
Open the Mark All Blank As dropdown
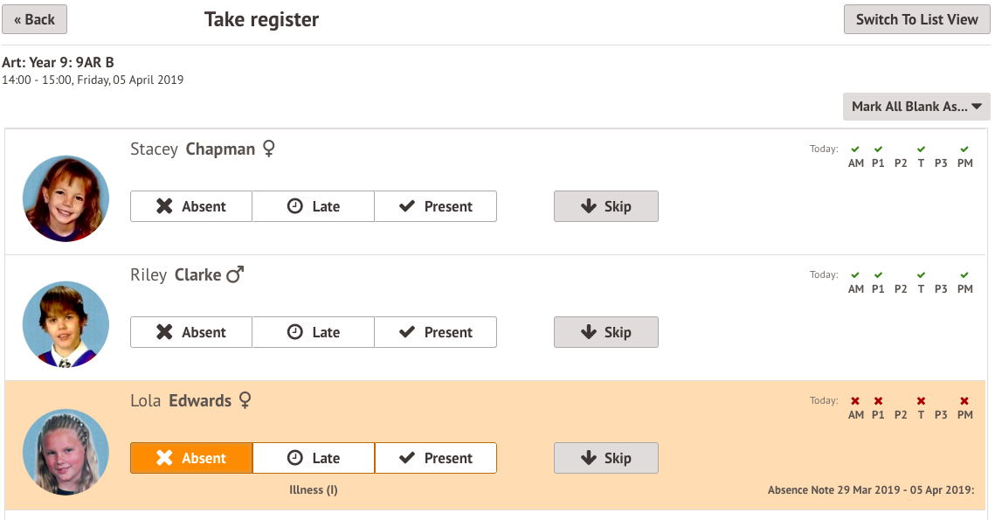point(916,107)
